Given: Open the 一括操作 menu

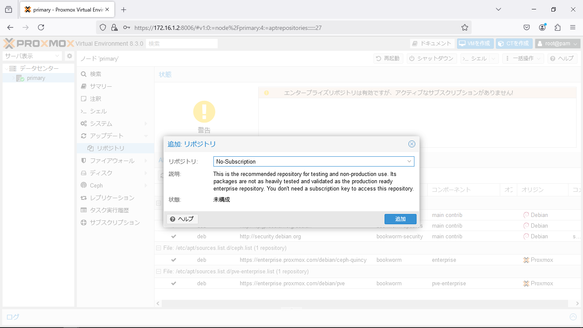Looking at the screenshot, I should 523,59.
